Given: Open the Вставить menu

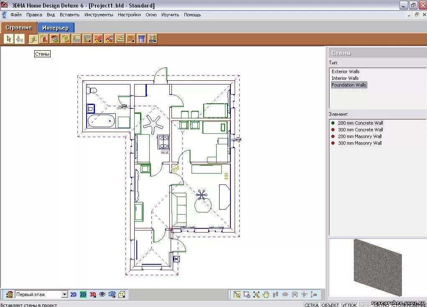Looking at the screenshot, I should (70, 15).
